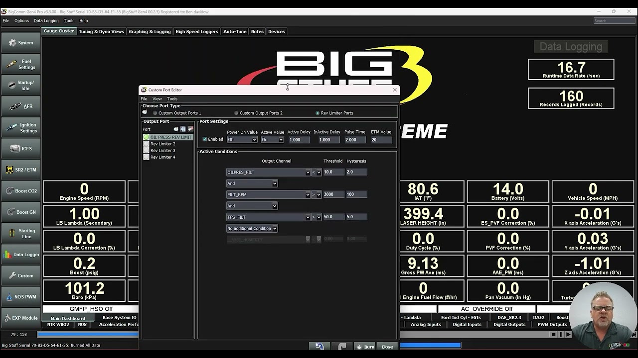This screenshot has width=638, height=358.
Task: Open the No additional Condition dropdown
Action: click(x=252, y=228)
